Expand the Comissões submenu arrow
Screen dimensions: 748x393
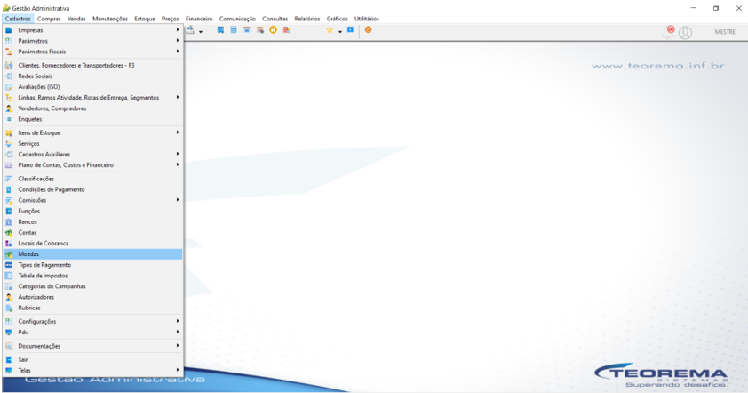point(178,199)
